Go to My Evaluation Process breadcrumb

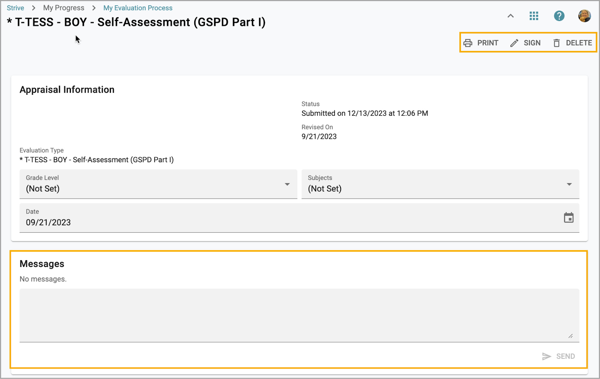tap(138, 8)
